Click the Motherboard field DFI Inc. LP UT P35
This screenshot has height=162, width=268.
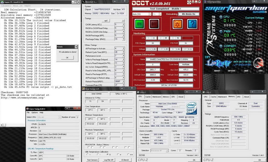169,85
